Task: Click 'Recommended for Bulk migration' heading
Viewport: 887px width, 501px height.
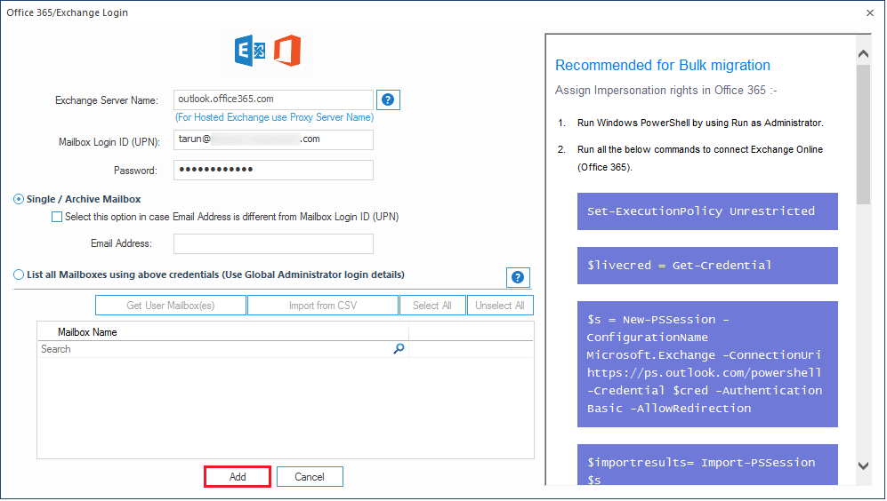Action: (x=663, y=66)
